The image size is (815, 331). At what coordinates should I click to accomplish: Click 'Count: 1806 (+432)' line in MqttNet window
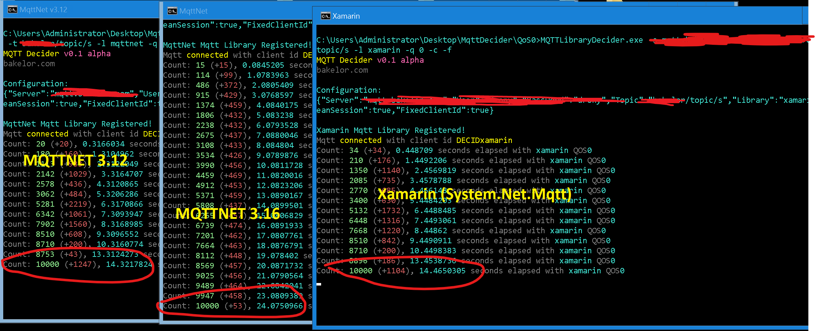(x=237, y=115)
